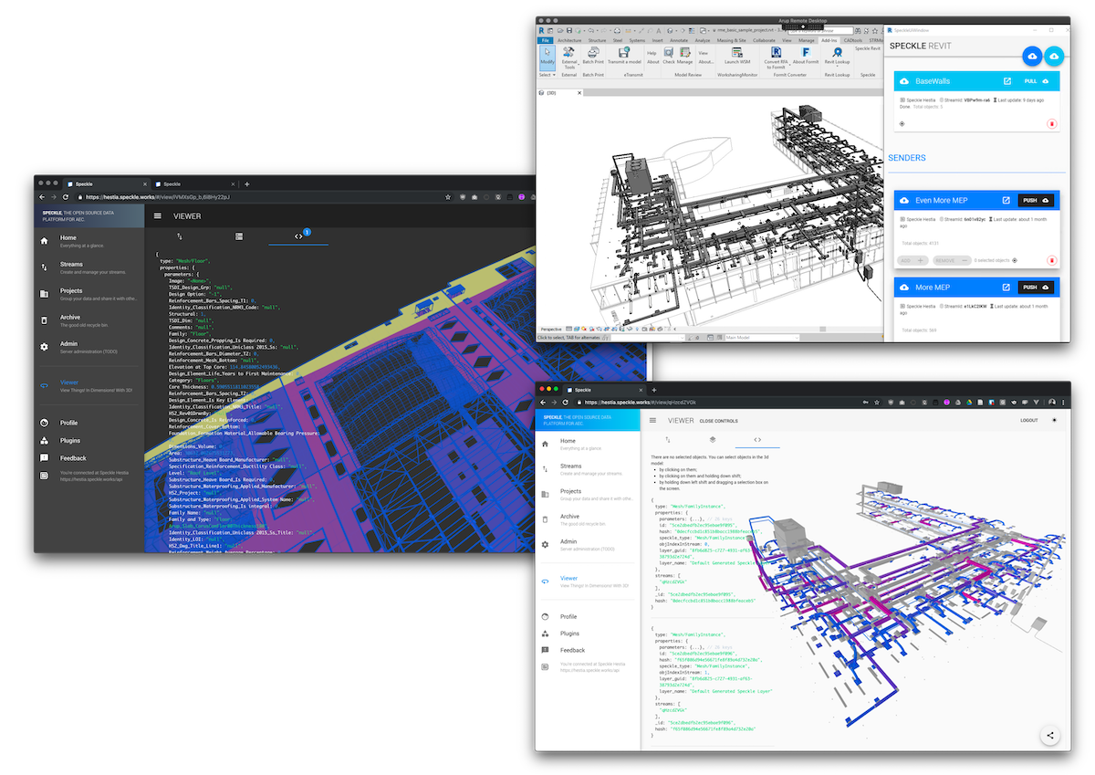Click the share button in light Speckle viewer
Viewport: 1095px width, 775px height.
pos(1050,735)
